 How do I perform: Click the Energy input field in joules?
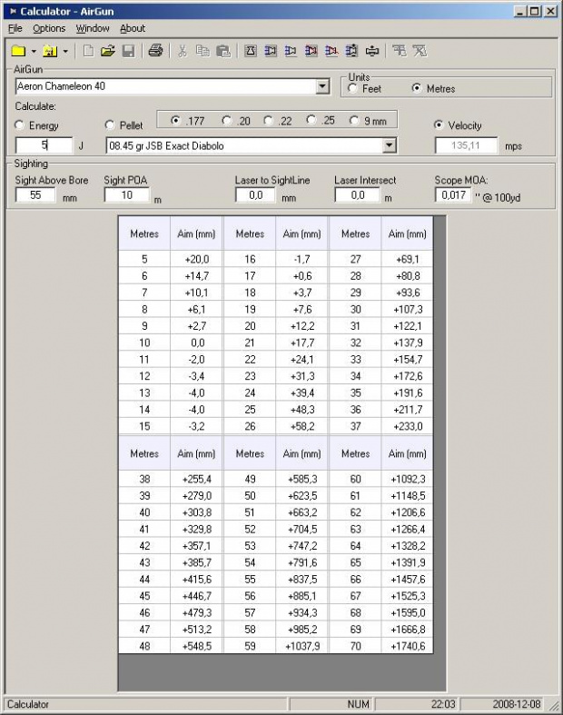pyautogui.click(x=44, y=145)
